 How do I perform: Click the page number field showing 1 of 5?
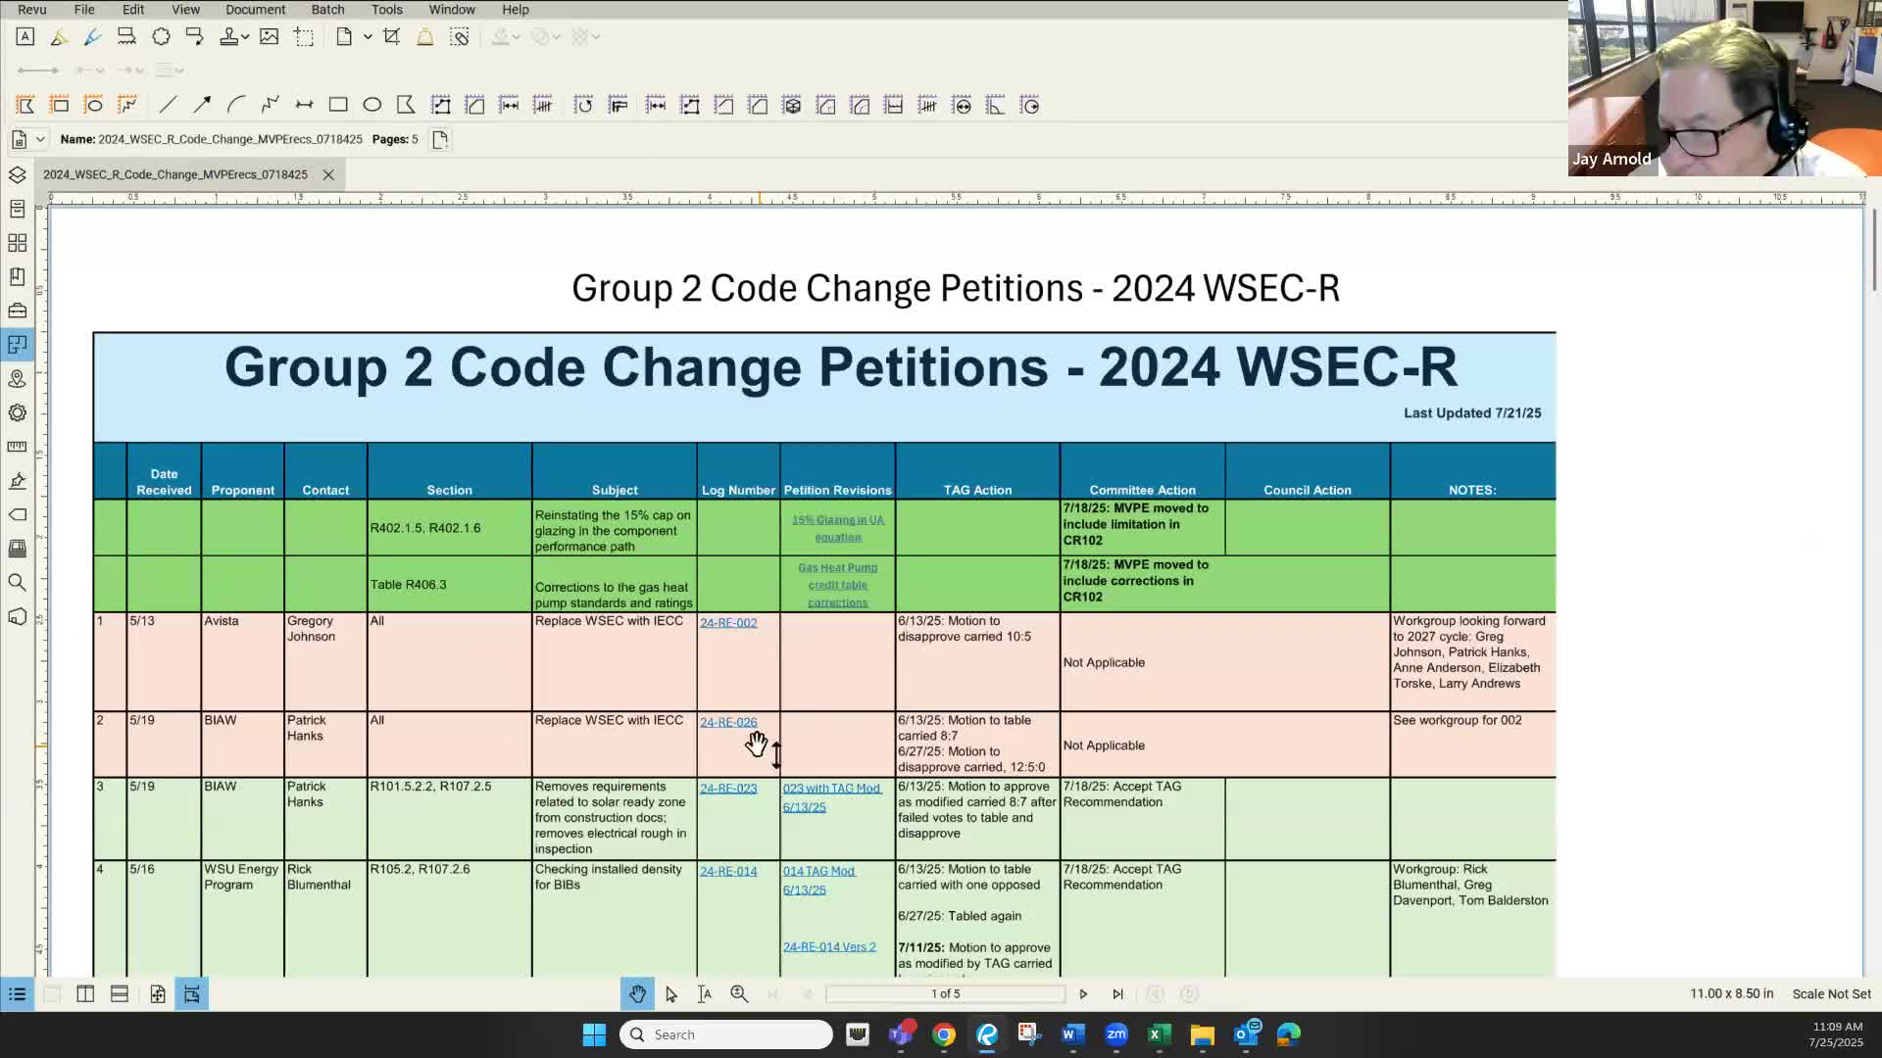(x=945, y=994)
